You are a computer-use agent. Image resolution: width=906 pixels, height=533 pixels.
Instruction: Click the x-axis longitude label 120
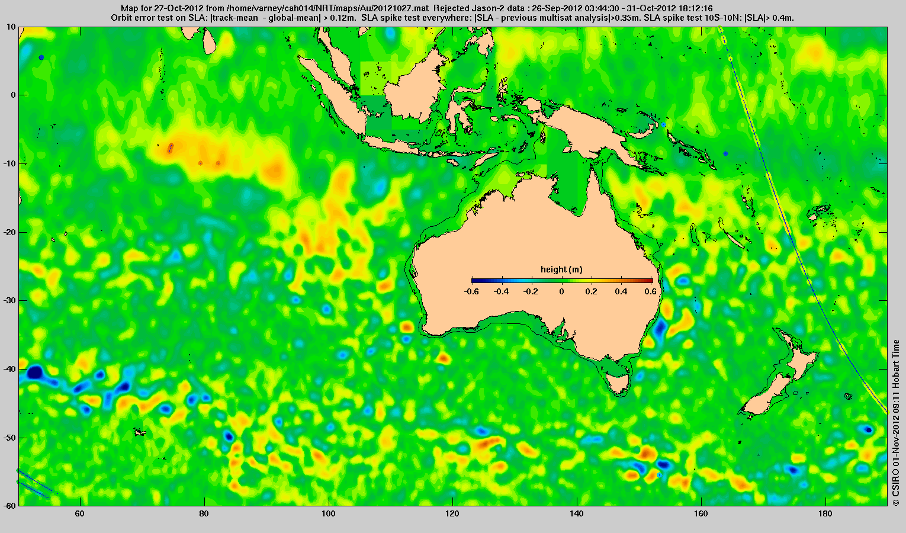452,514
